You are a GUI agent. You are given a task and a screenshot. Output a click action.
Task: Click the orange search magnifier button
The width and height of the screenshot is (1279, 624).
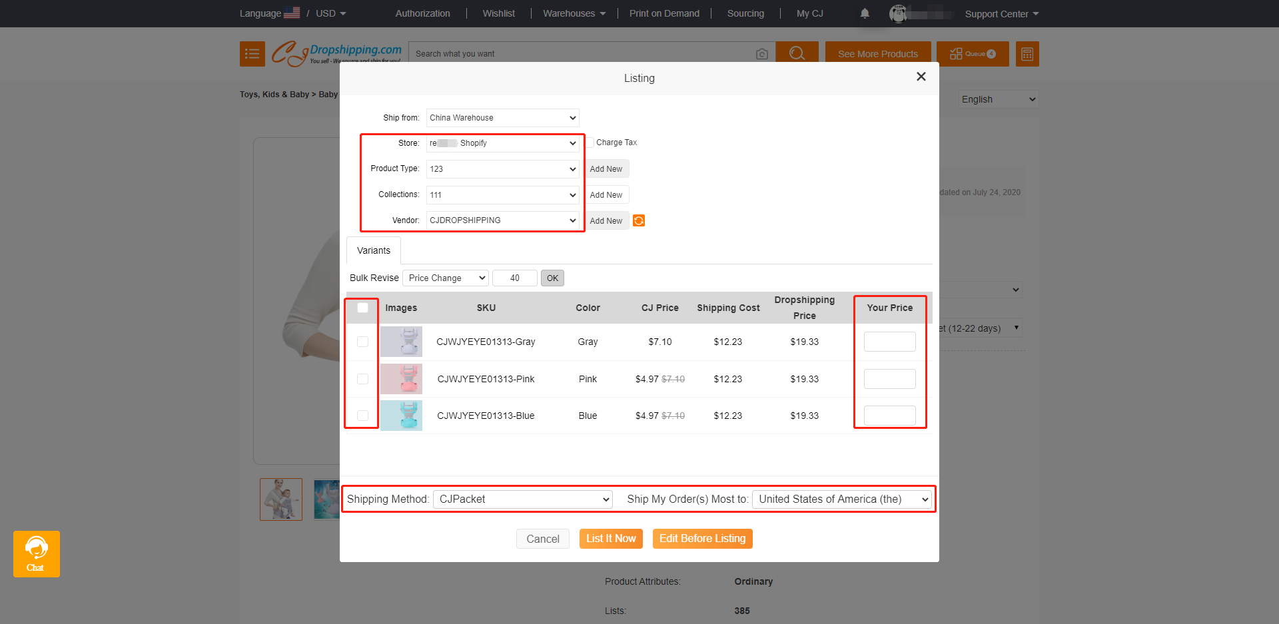(x=797, y=53)
